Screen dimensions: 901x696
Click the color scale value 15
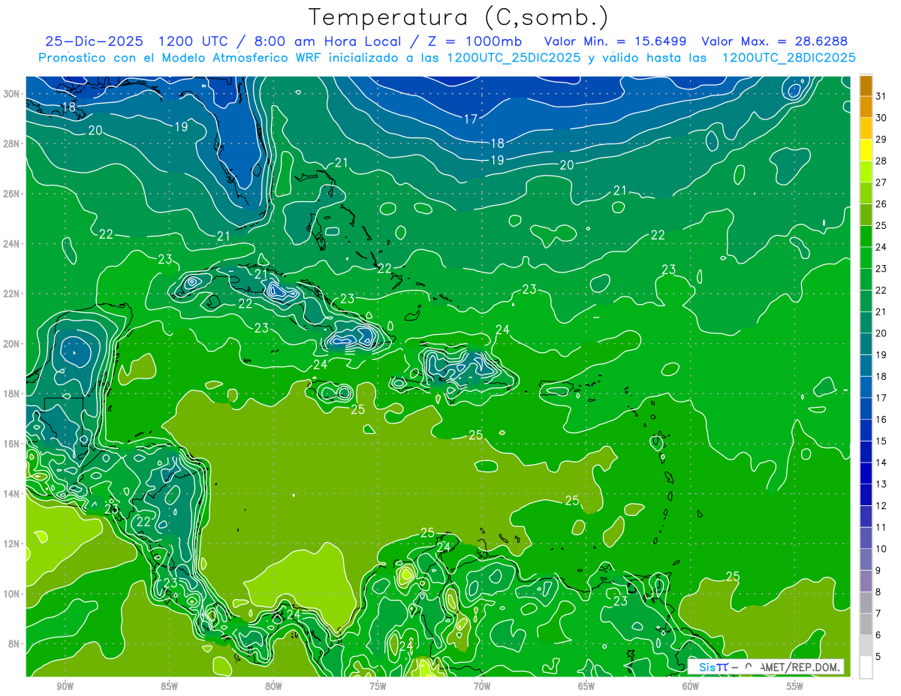point(881,441)
